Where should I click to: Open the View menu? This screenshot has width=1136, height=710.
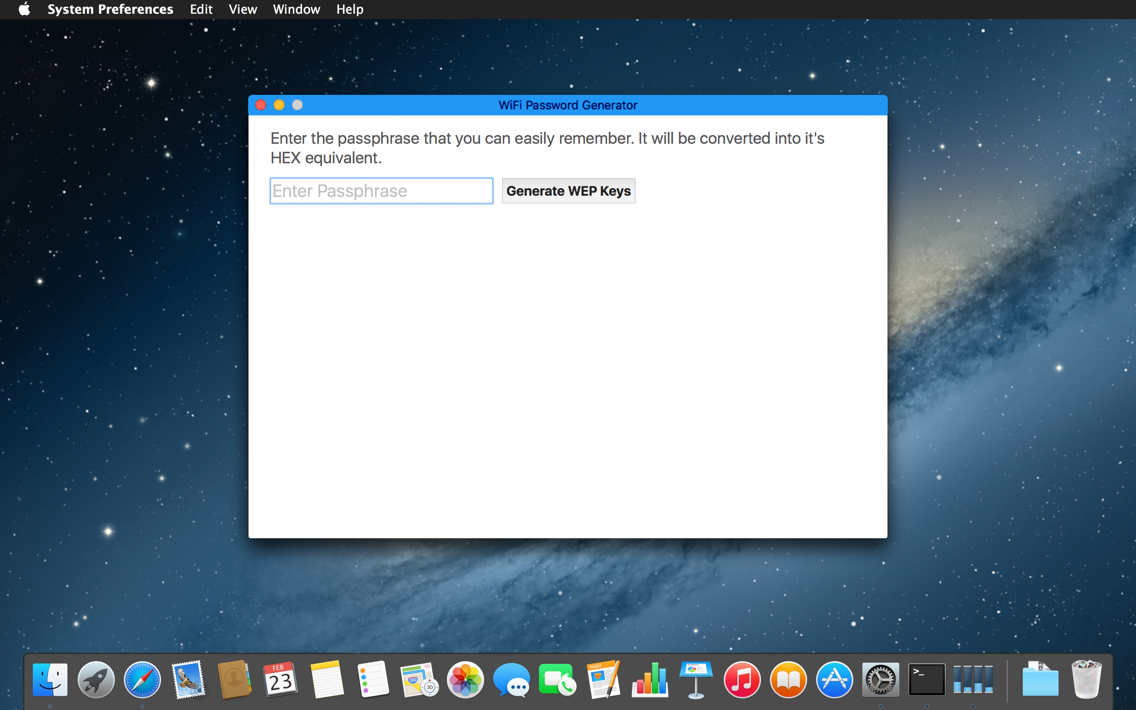pos(243,9)
